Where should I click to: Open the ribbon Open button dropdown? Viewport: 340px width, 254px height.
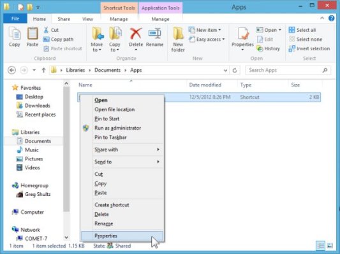click(280, 30)
